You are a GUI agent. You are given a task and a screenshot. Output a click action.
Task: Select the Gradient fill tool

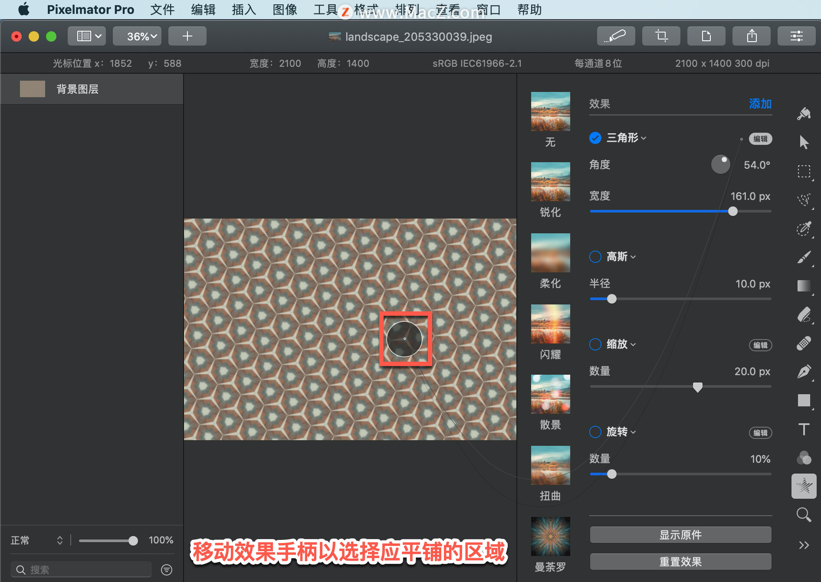click(804, 286)
